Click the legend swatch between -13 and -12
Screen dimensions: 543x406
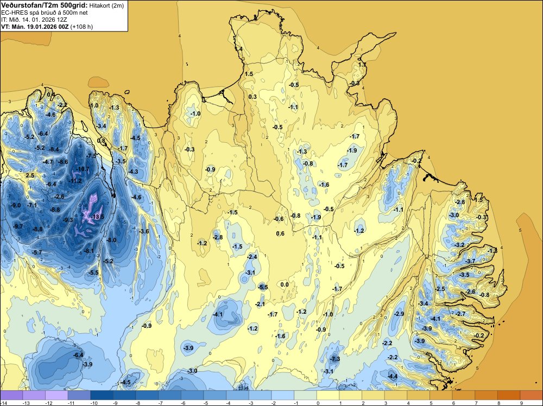pos(34,395)
